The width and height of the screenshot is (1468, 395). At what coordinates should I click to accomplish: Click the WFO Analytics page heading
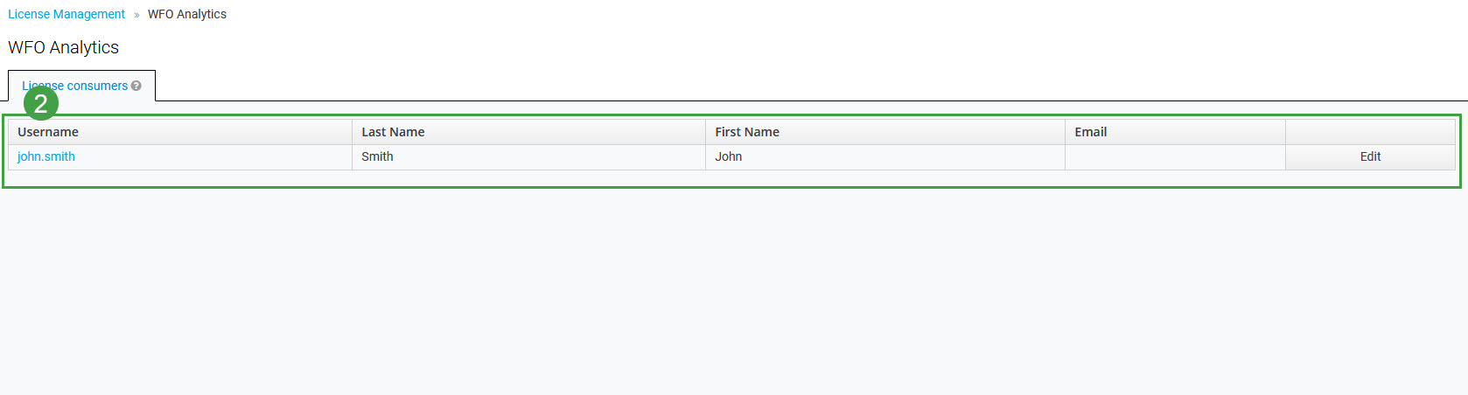pos(64,47)
